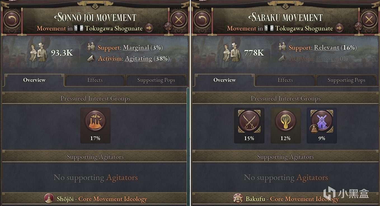Pin Sonnō Jōi movement with star icon
Screen dimensions: 380x206
tap(168, 27)
